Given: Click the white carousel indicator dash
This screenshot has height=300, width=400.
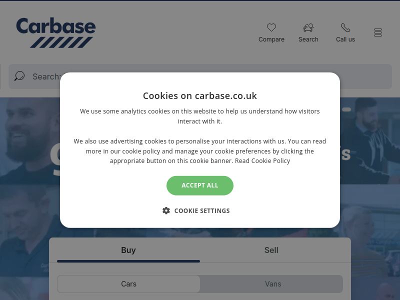Looking at the screenshot, I should [346, 109].
